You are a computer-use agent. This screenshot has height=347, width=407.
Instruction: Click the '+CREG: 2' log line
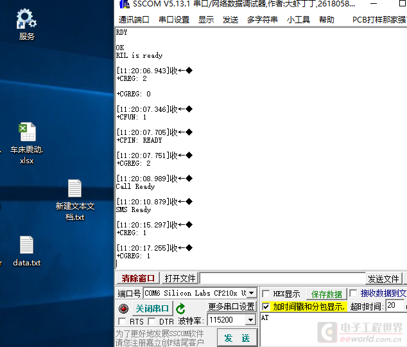coord(132,78)
